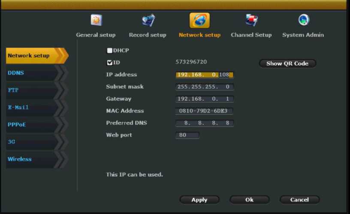Select the E-Mail sidebar tab

coord(32,107)
